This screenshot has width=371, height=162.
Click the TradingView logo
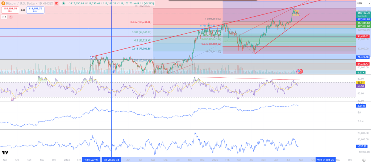[x=5, y=153]
